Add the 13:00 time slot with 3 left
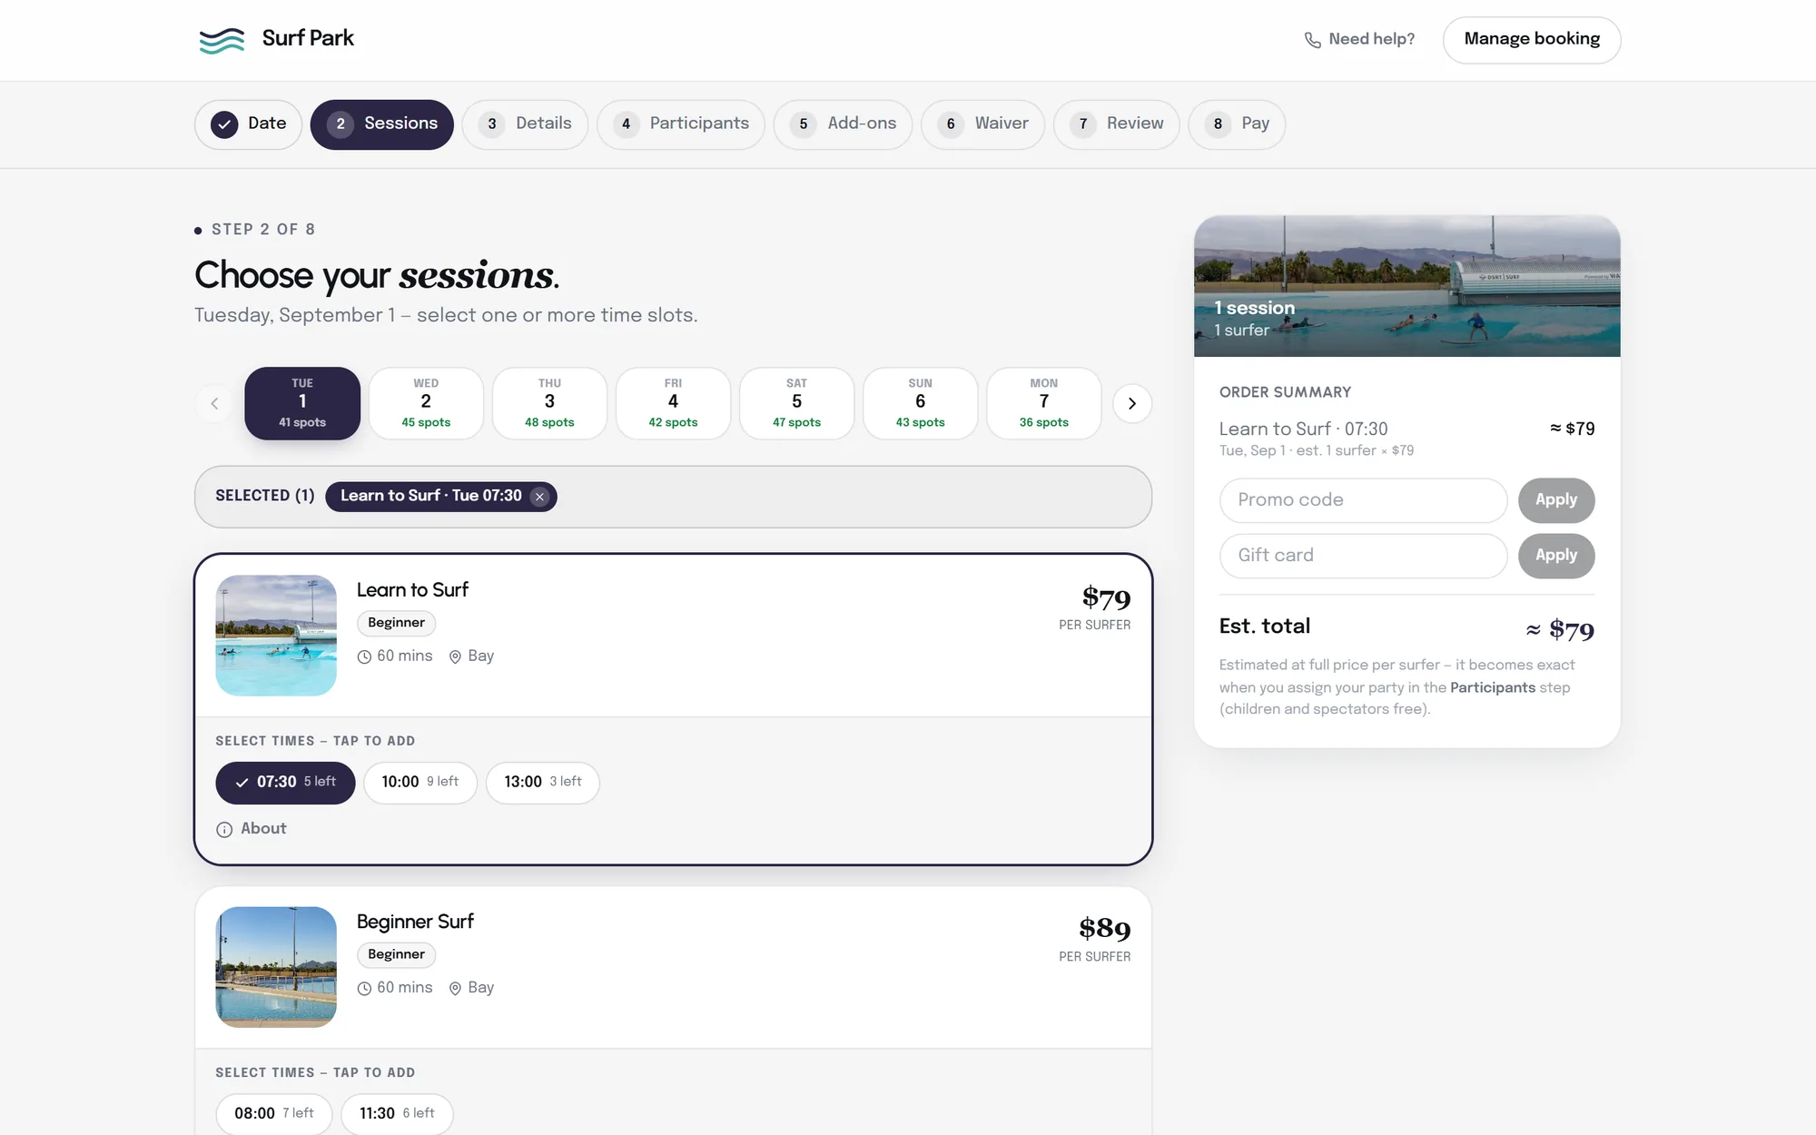Image resolution: width=1816 pixels, height=1135 pixels. click(543, 782)
